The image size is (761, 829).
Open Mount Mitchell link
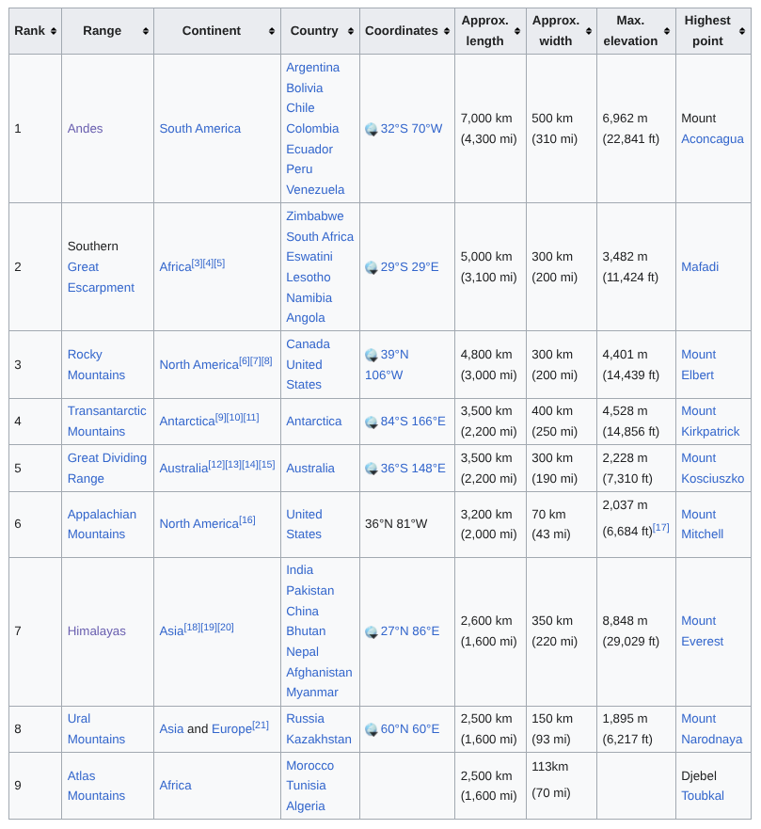[x=703, y=524]
